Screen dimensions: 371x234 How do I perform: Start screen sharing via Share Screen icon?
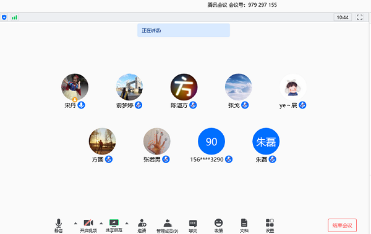coord(114,223)
